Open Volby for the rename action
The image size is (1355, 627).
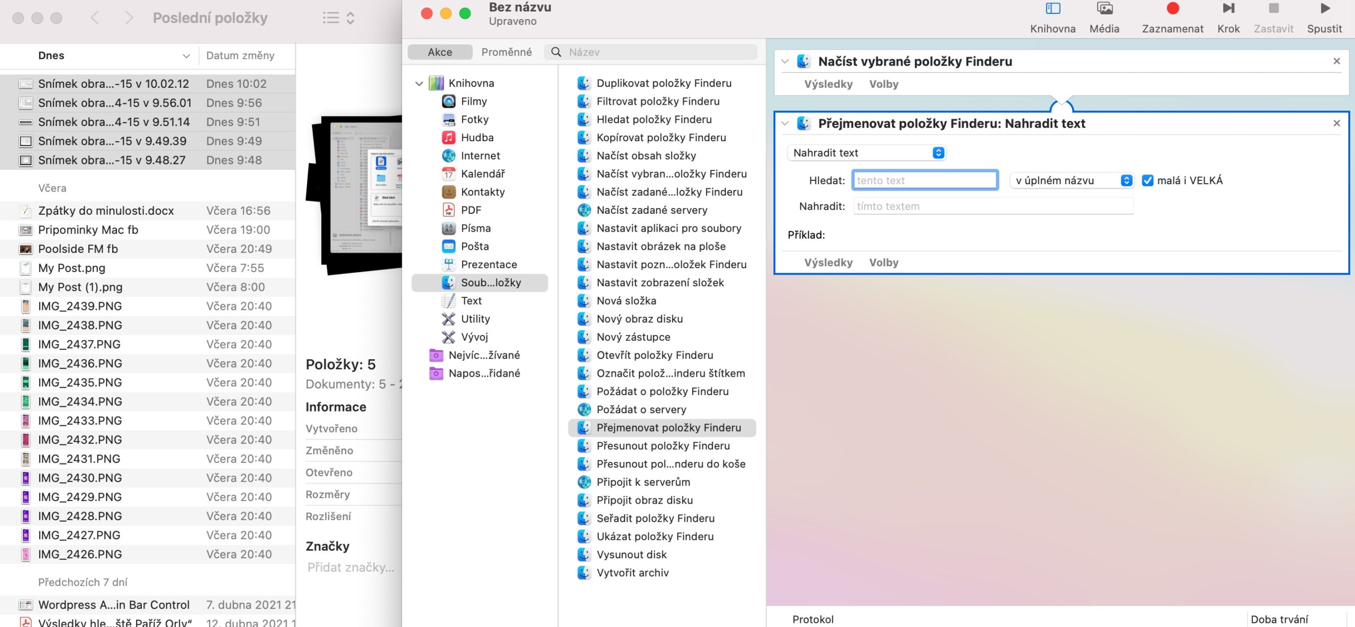[883, 262]
